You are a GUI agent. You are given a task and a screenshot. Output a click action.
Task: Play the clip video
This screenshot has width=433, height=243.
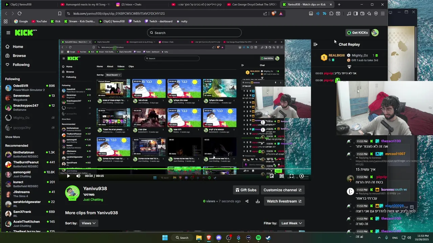pyautogui.click(x=68, y=176)
